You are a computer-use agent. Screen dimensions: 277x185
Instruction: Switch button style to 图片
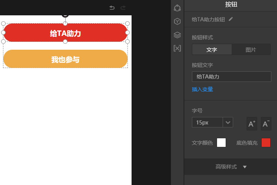(251, 49)
